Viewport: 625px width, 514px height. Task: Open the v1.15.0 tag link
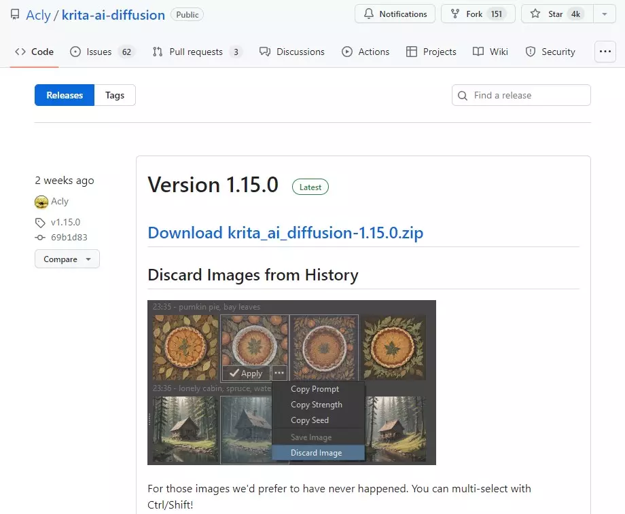pos(65,222)
